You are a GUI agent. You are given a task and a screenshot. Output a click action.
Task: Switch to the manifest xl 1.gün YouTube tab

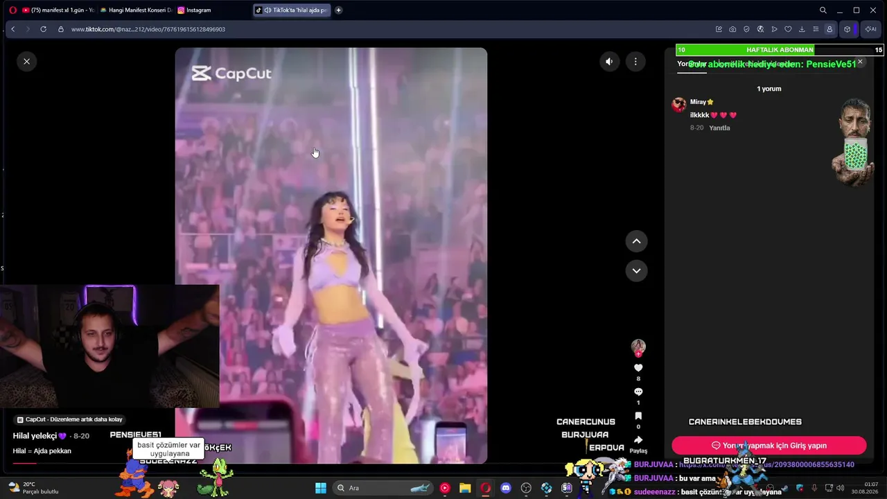[58, 10]
